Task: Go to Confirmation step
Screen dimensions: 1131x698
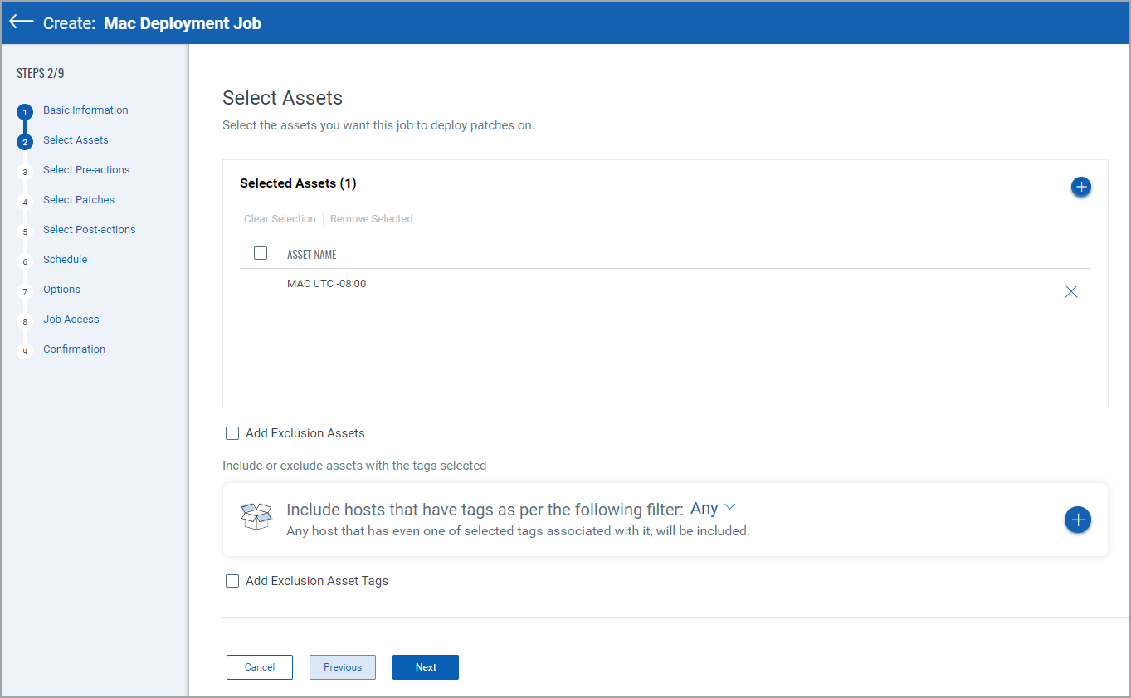Action: coord(74,349)
